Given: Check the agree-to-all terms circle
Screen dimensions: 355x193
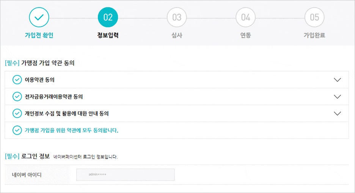Looking at the screenshot, I should pyautogui.click(x=17, y=130).
